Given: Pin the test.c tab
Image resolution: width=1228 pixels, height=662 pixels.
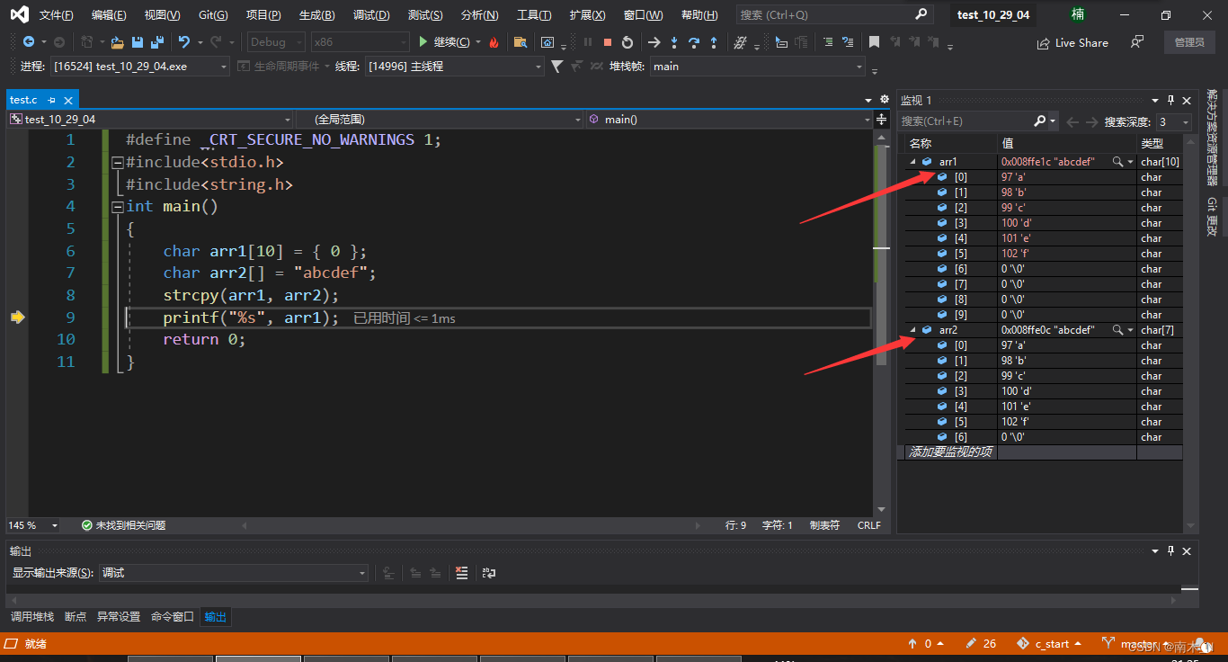Looking at the screenshot, I should point(52,100).
